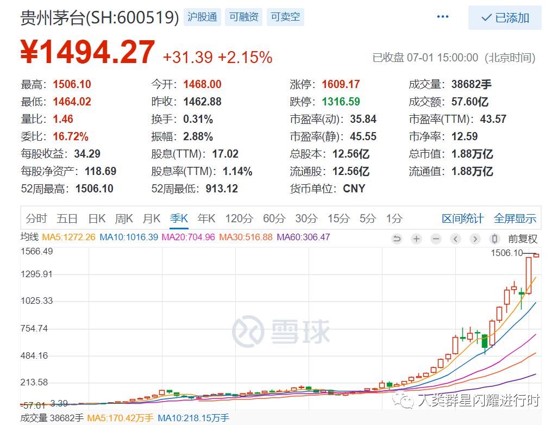Open the three-dots more options menu
The height and width of the screenshot is (425, 558).
coord(442,17)
